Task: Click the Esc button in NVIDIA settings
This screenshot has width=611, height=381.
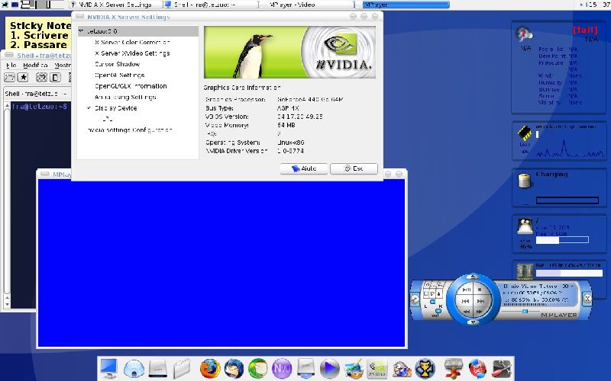Action: (354, 168)
